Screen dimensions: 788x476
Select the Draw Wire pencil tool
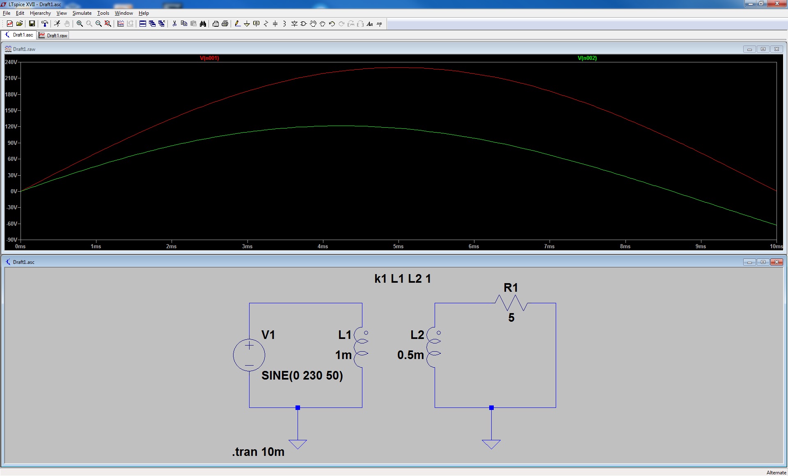coord(237,24)
